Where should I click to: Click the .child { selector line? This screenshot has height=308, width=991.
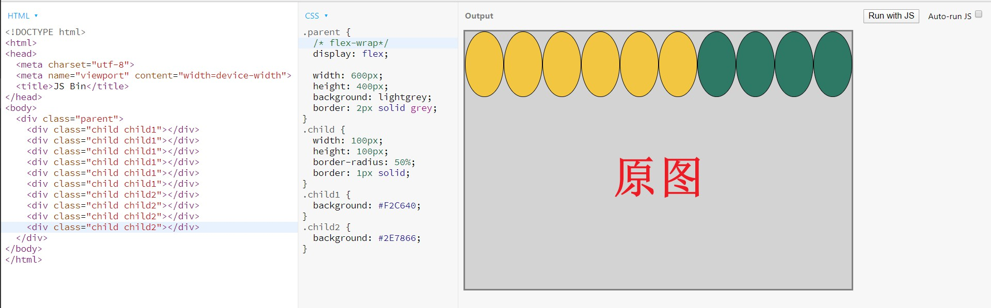[x=324, y=129]
